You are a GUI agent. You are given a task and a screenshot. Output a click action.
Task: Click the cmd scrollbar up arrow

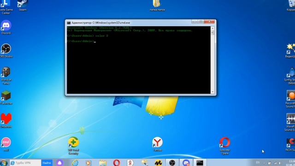212,29
